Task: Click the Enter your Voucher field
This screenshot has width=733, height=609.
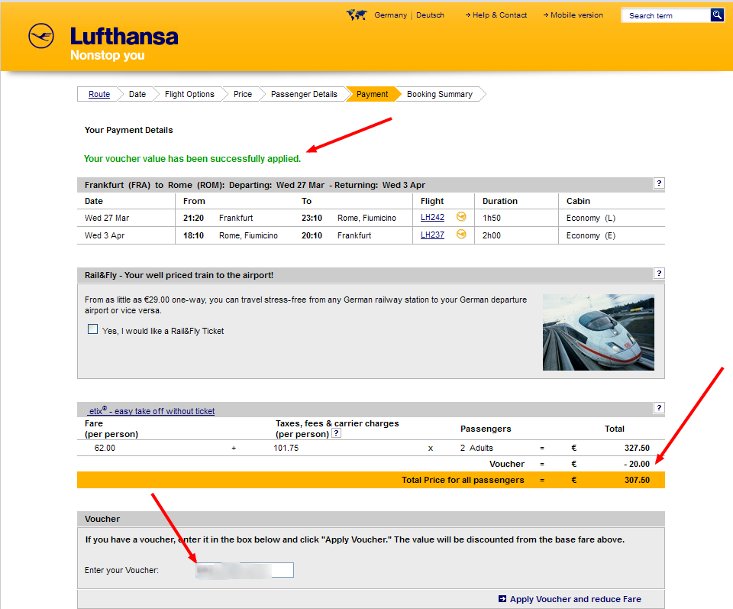Action: (245, 570)
